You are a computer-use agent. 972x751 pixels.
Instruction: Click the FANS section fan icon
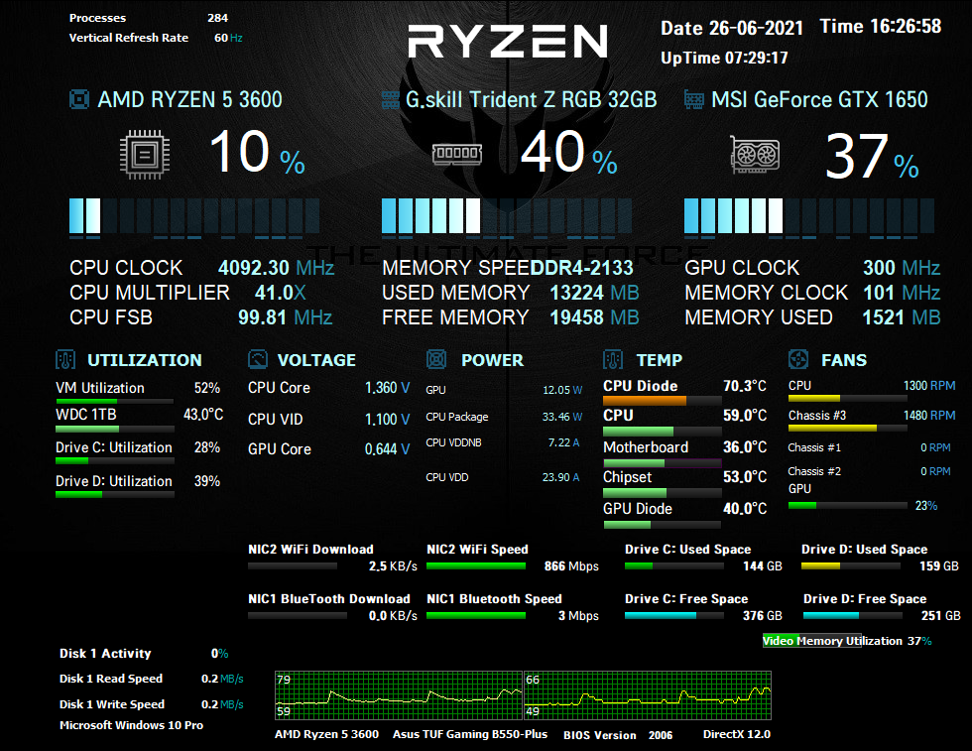click(x=797, y=360)
